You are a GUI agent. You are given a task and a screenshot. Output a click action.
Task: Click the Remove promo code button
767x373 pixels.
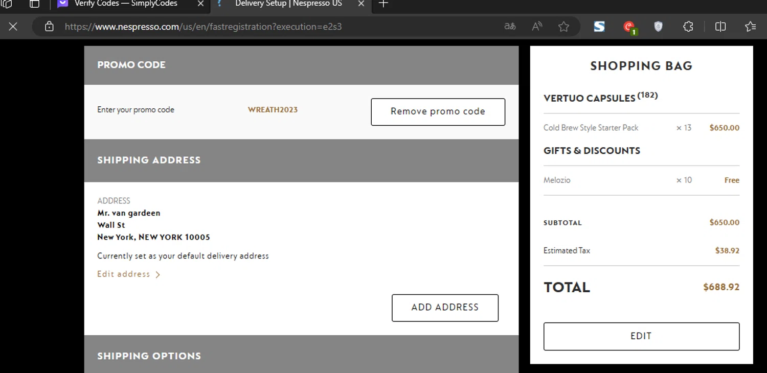[438, 112]
